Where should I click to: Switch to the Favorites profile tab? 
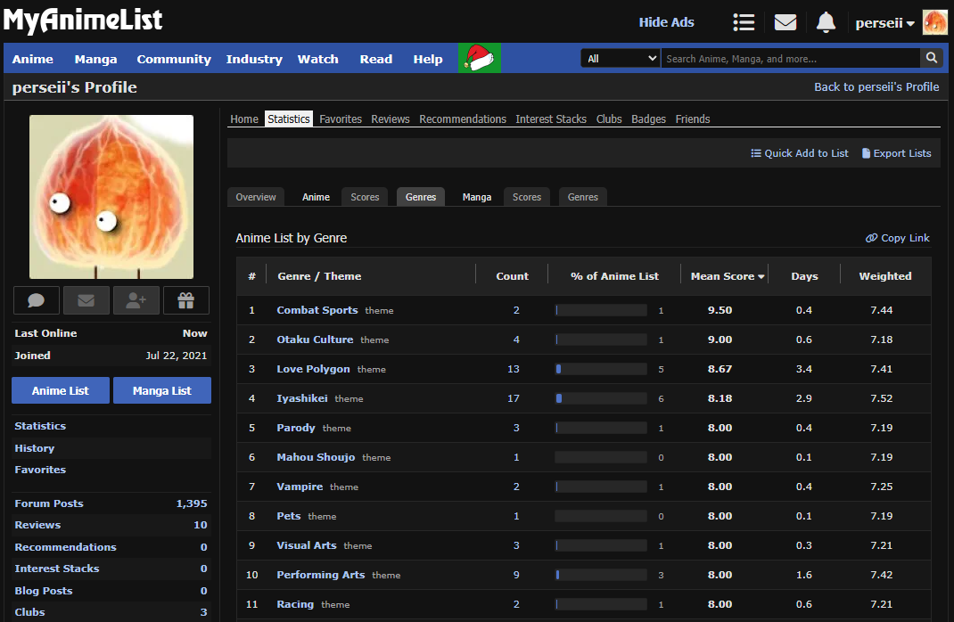(341, 119)
